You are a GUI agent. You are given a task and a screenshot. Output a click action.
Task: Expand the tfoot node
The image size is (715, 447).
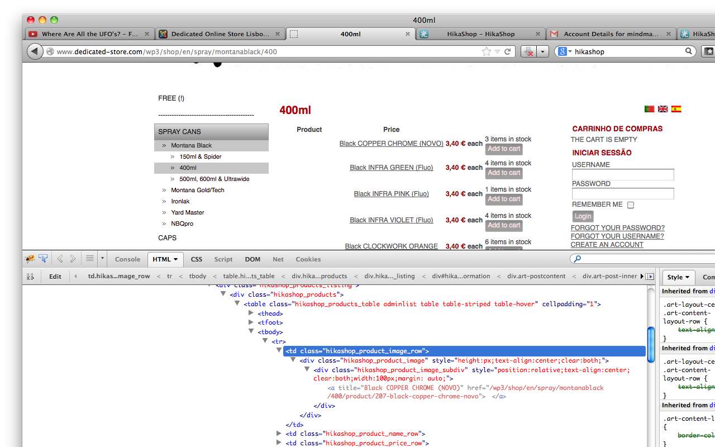click(251, 322)
